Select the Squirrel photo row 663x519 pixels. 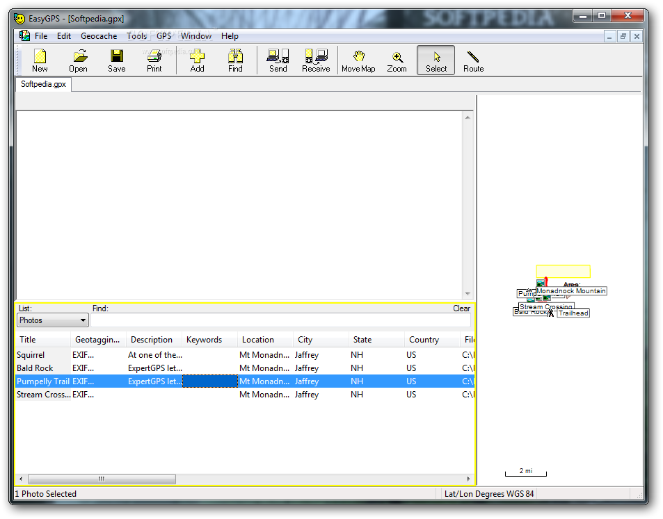[x=245, y=355]
